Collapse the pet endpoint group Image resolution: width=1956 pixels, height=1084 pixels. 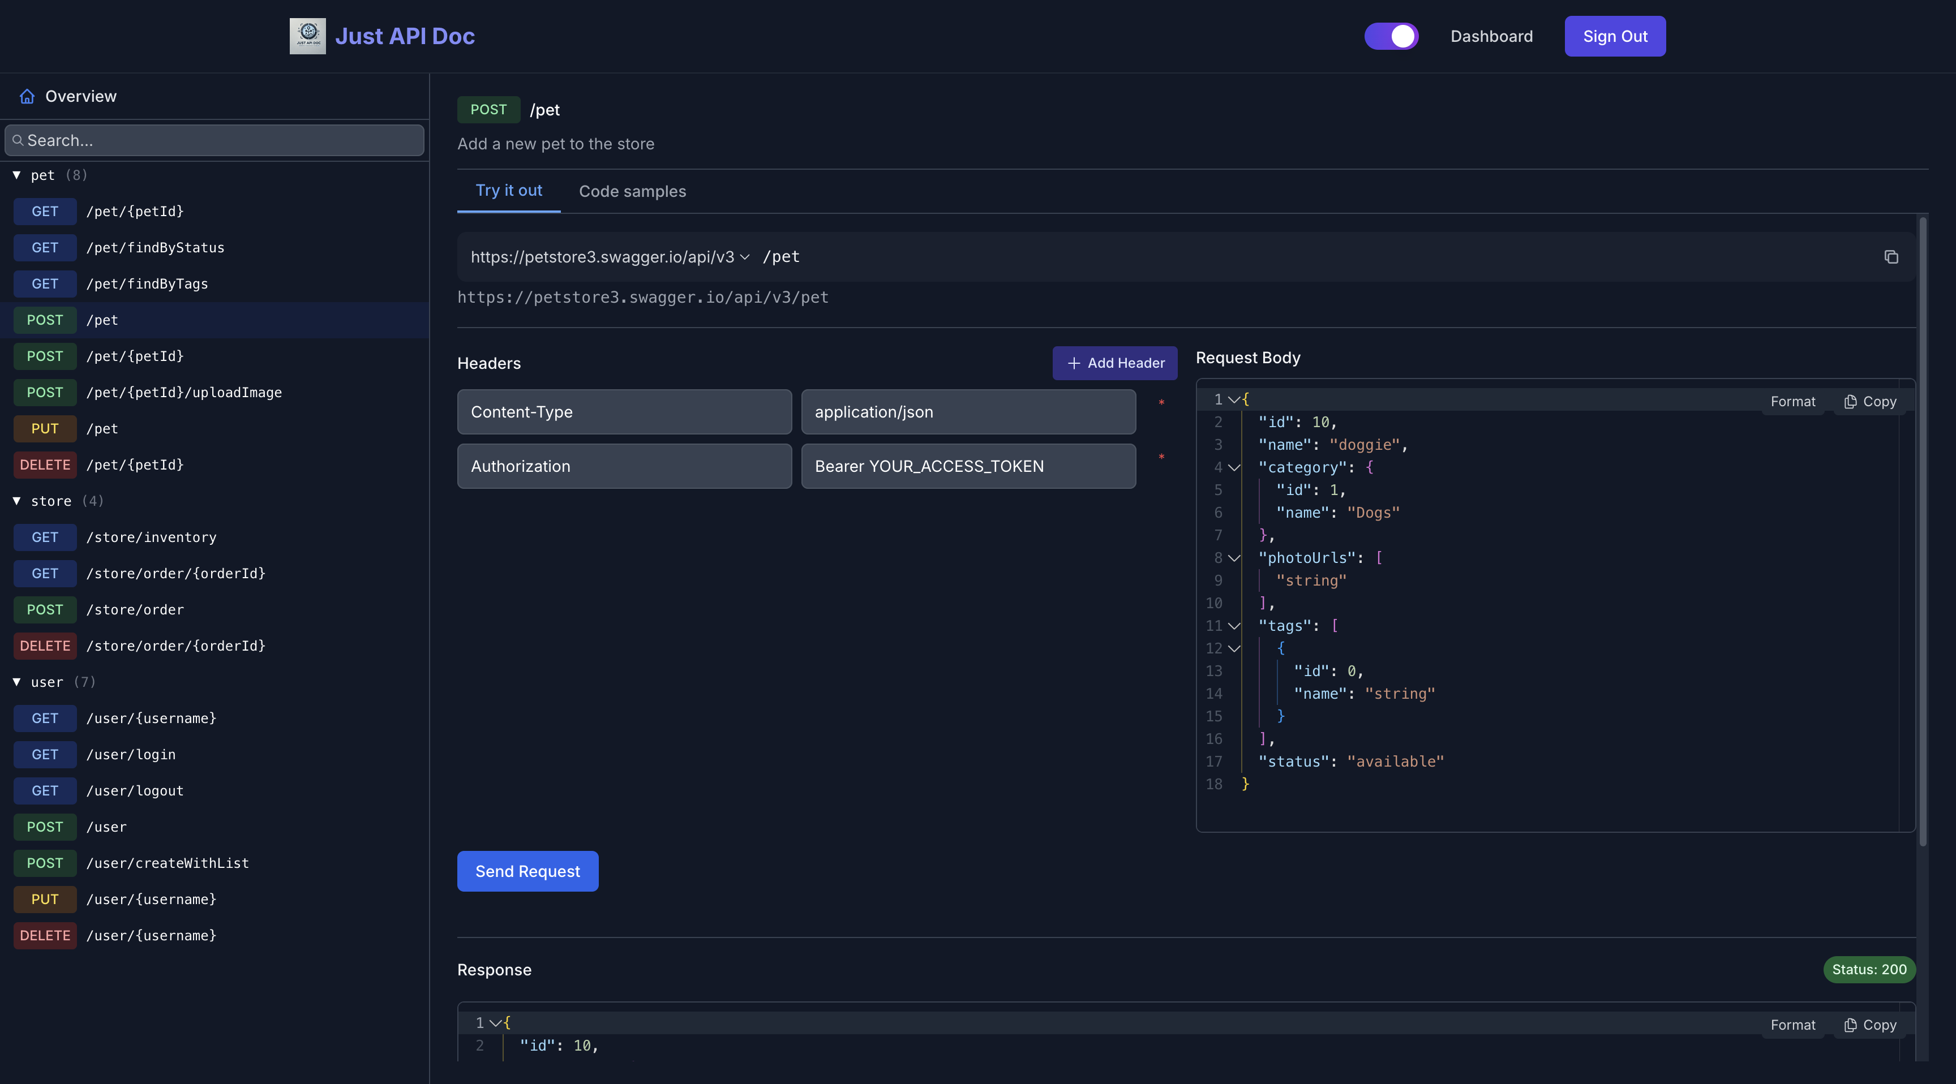[x=17, y=175]
